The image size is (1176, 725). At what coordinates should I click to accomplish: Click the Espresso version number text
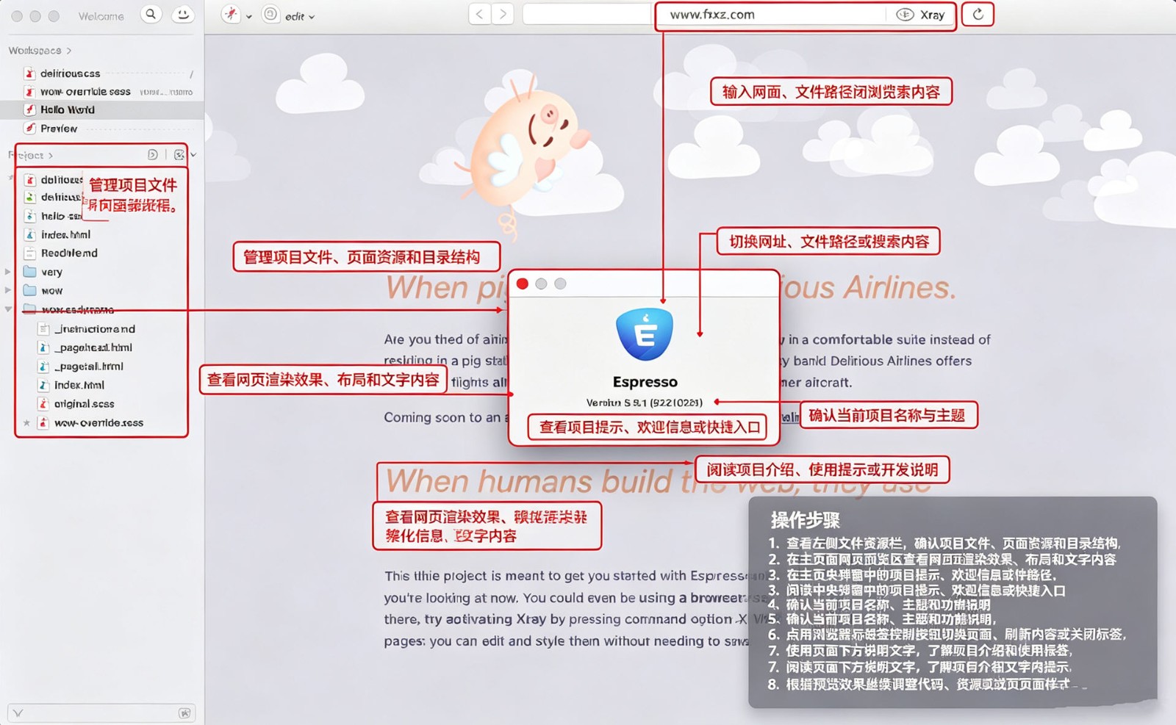click(644, 403)
